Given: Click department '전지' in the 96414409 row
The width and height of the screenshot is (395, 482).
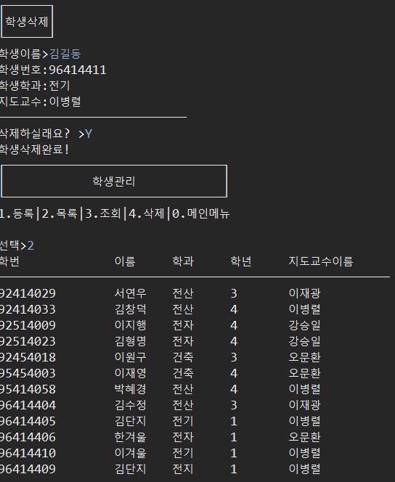Looking at the screenshot, I should (x=183, y=469).
